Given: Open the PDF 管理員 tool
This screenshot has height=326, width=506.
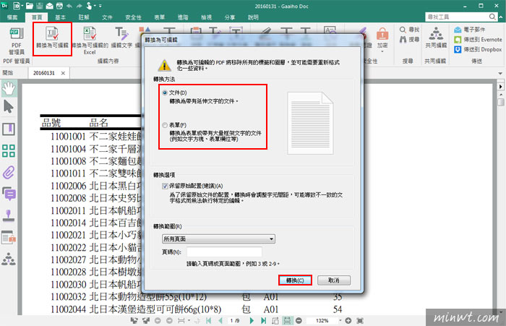Looking at the screenshot, I should (x=16, y=41).
